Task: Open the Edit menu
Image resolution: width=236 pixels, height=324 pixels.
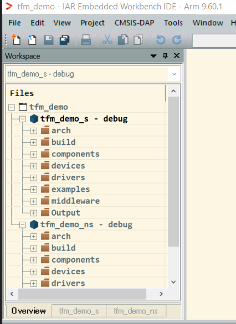Action: point(38,23)
